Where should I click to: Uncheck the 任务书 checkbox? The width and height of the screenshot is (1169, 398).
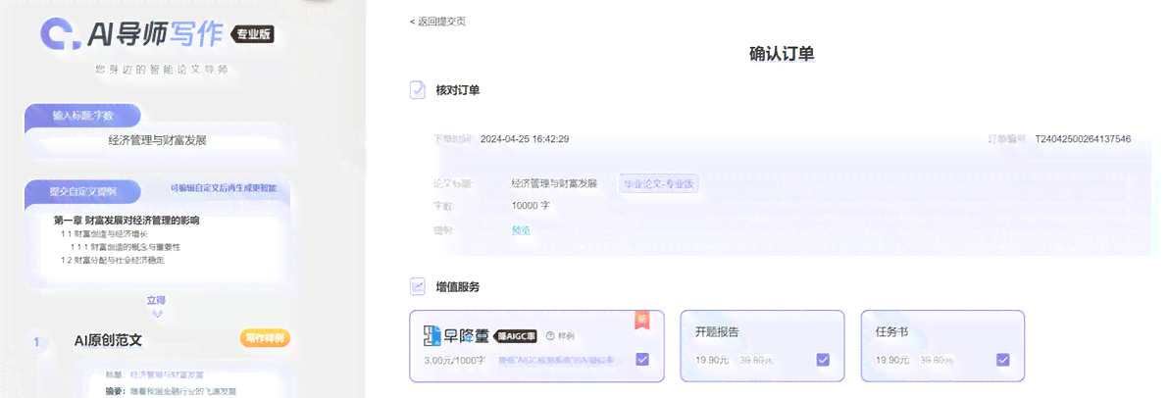pos(1002,359)
